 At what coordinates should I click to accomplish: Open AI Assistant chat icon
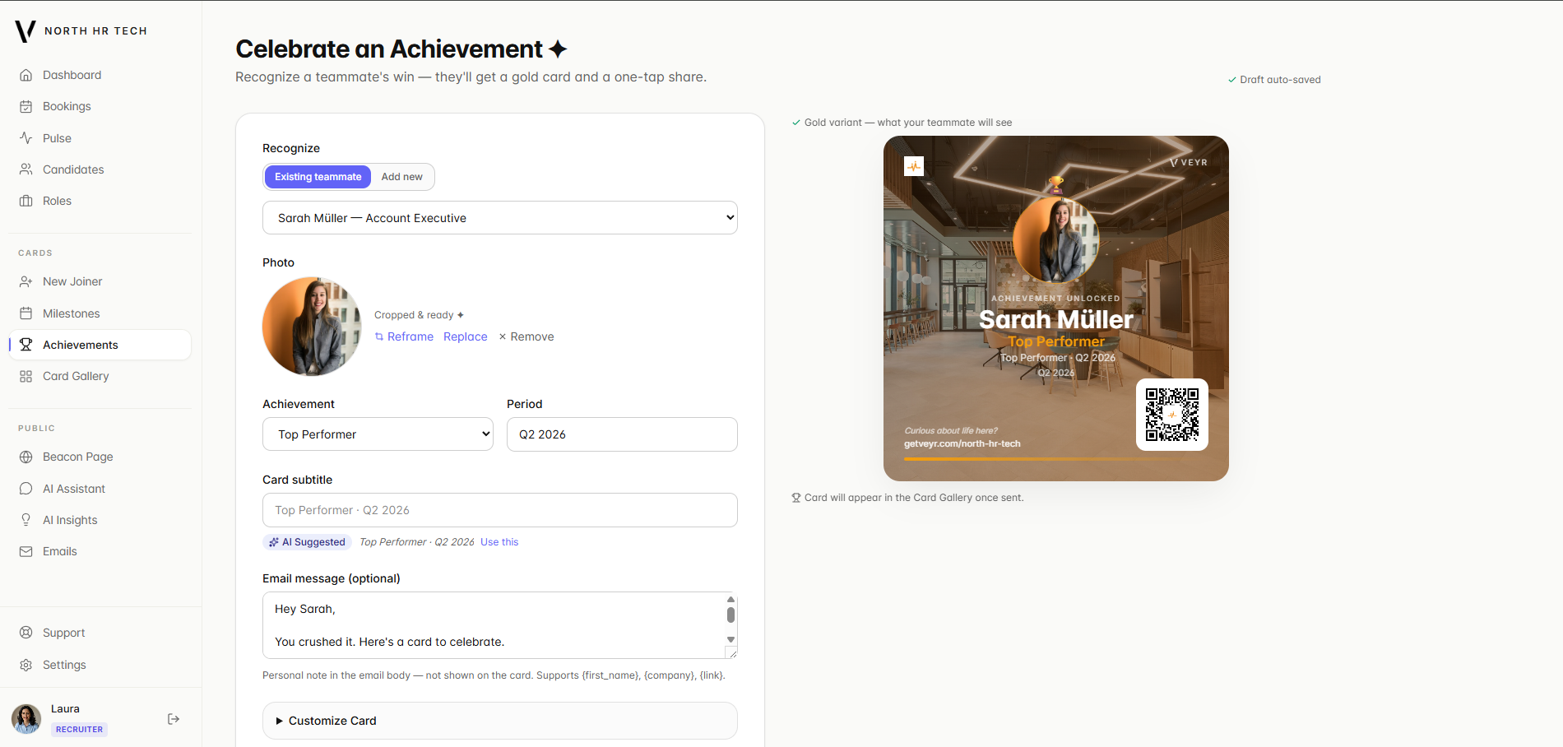click(x=26, y=489)
